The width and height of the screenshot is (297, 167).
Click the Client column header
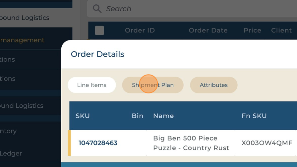click(x=281, y=30)
